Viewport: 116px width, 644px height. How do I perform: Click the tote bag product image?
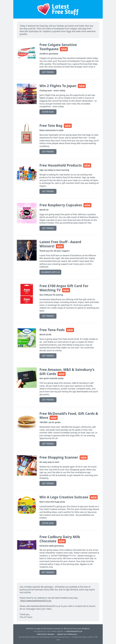pos(27,134)
